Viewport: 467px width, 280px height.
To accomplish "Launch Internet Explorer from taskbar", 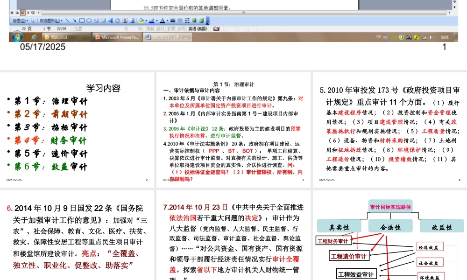I will pyautogui.click(x=34, y=37).
